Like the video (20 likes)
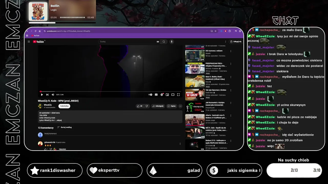This screenshot has height=184, width=328. (140, 106)
